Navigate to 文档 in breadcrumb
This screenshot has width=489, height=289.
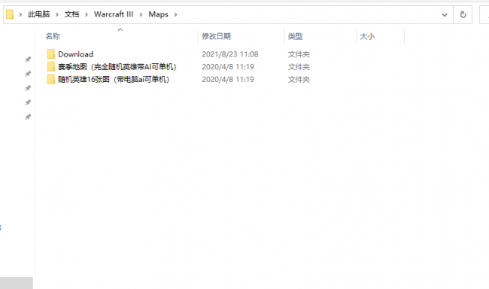[x=71, y=14]
